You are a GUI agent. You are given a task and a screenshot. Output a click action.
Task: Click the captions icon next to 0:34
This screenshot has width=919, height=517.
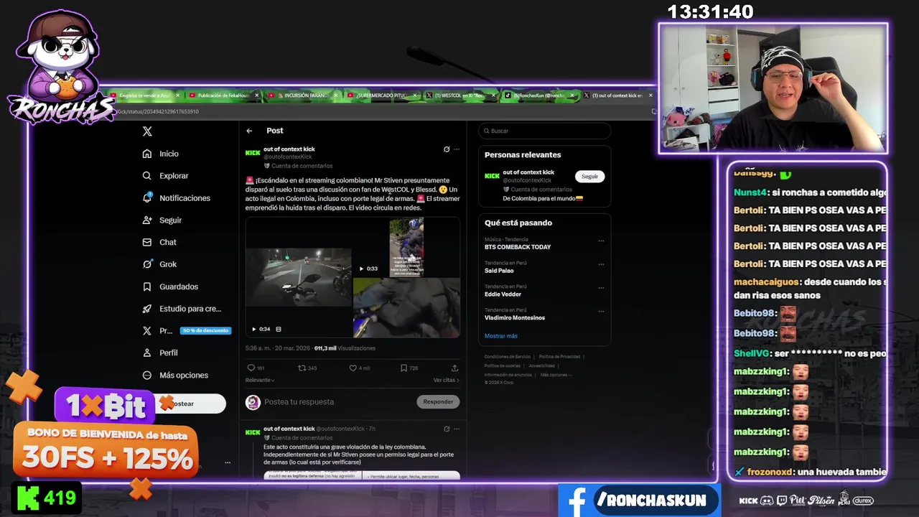coord(279,329)
